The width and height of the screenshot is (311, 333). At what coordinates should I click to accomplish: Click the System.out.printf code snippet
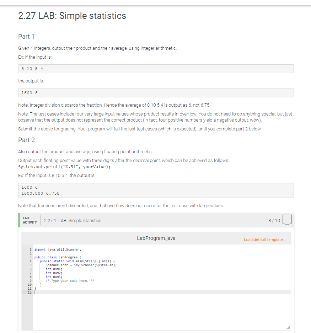(64, 167)
